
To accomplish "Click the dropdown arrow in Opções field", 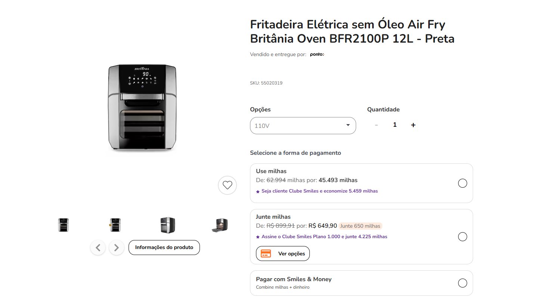I will 348,125.
